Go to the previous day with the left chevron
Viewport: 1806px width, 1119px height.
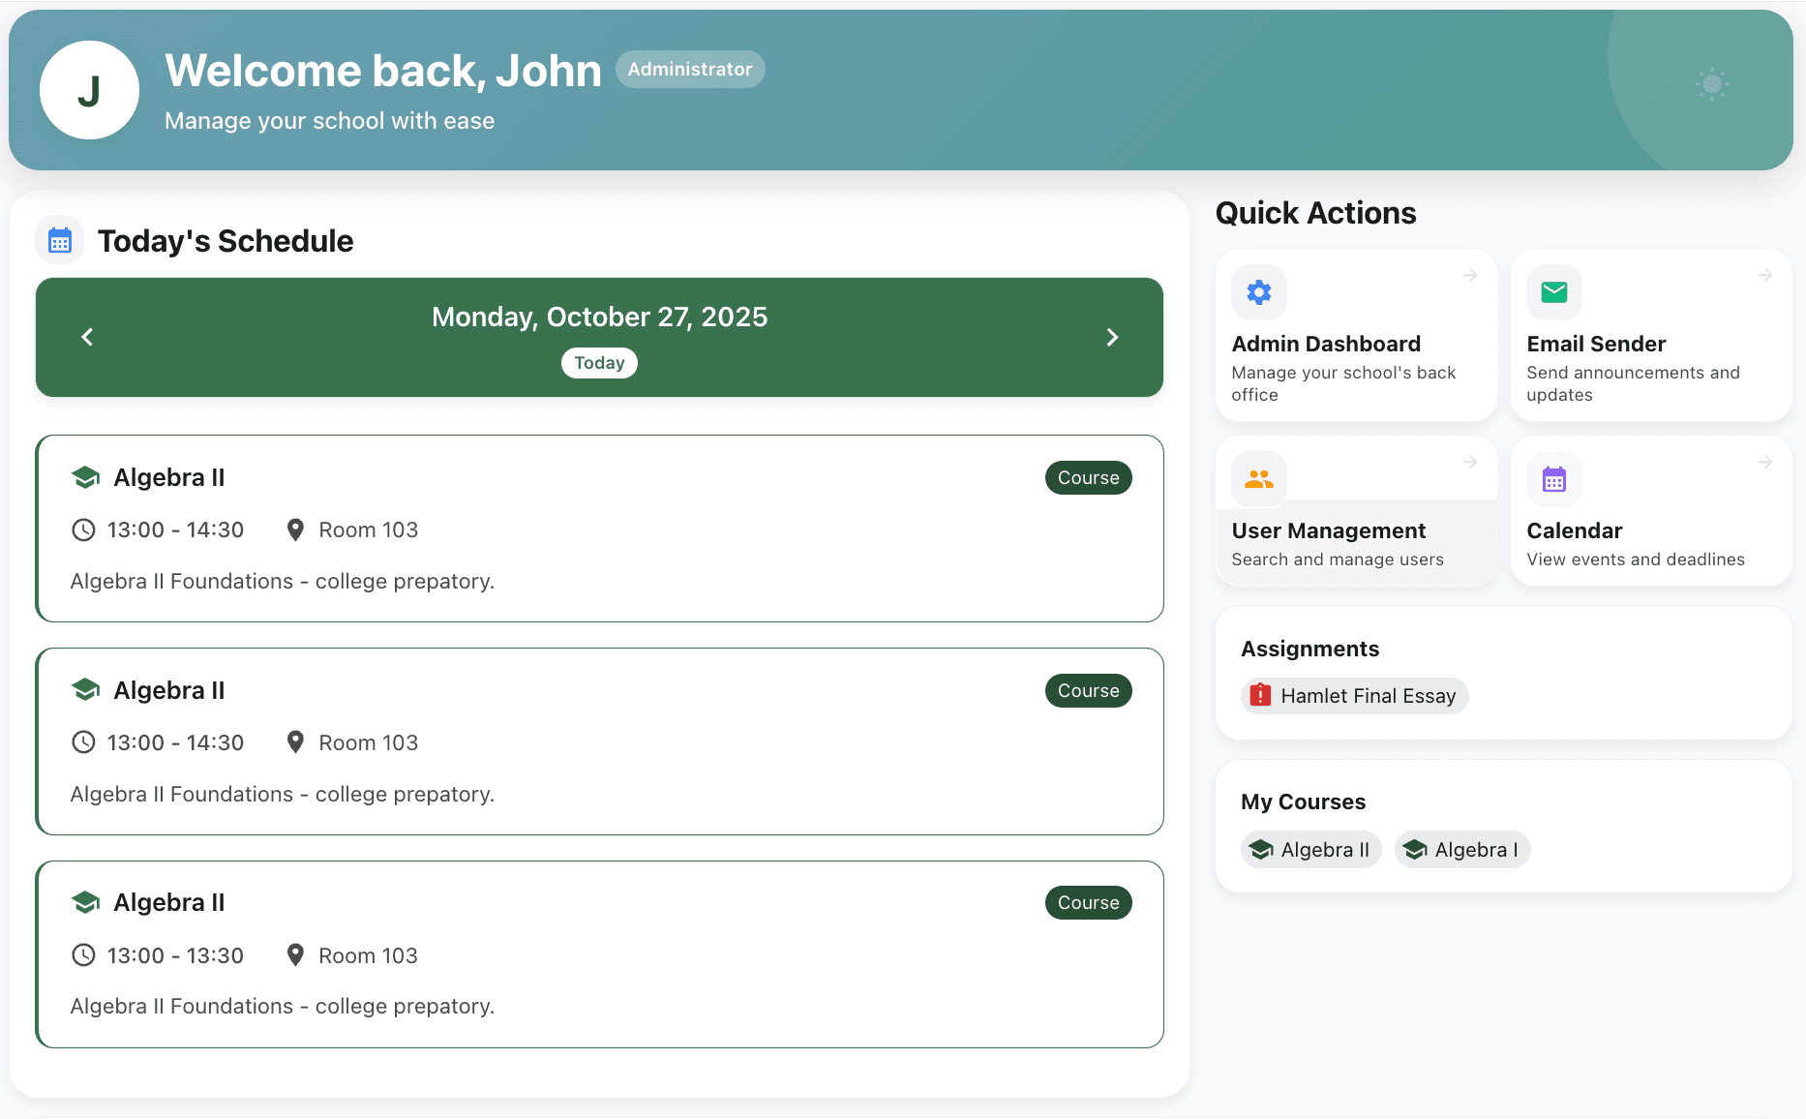coord(86,337)
